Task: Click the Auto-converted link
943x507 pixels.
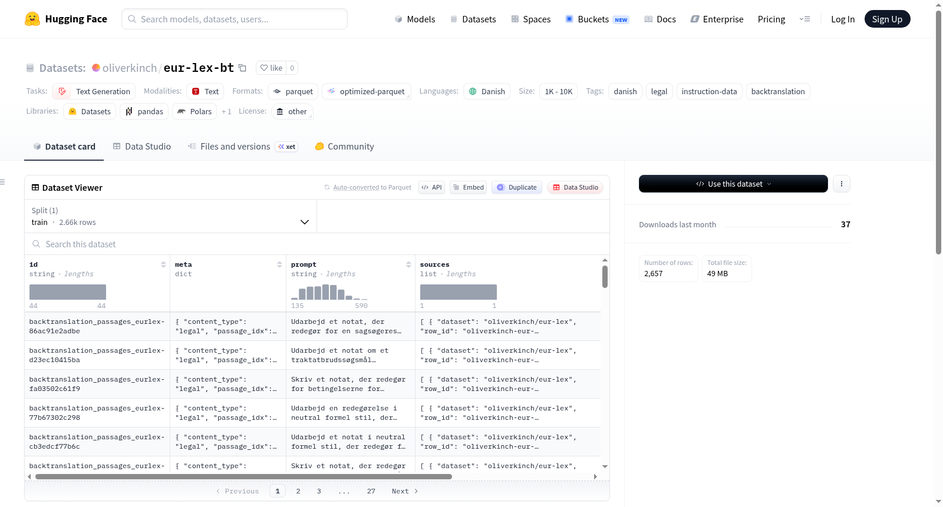Action: click(x=356, y=187)
